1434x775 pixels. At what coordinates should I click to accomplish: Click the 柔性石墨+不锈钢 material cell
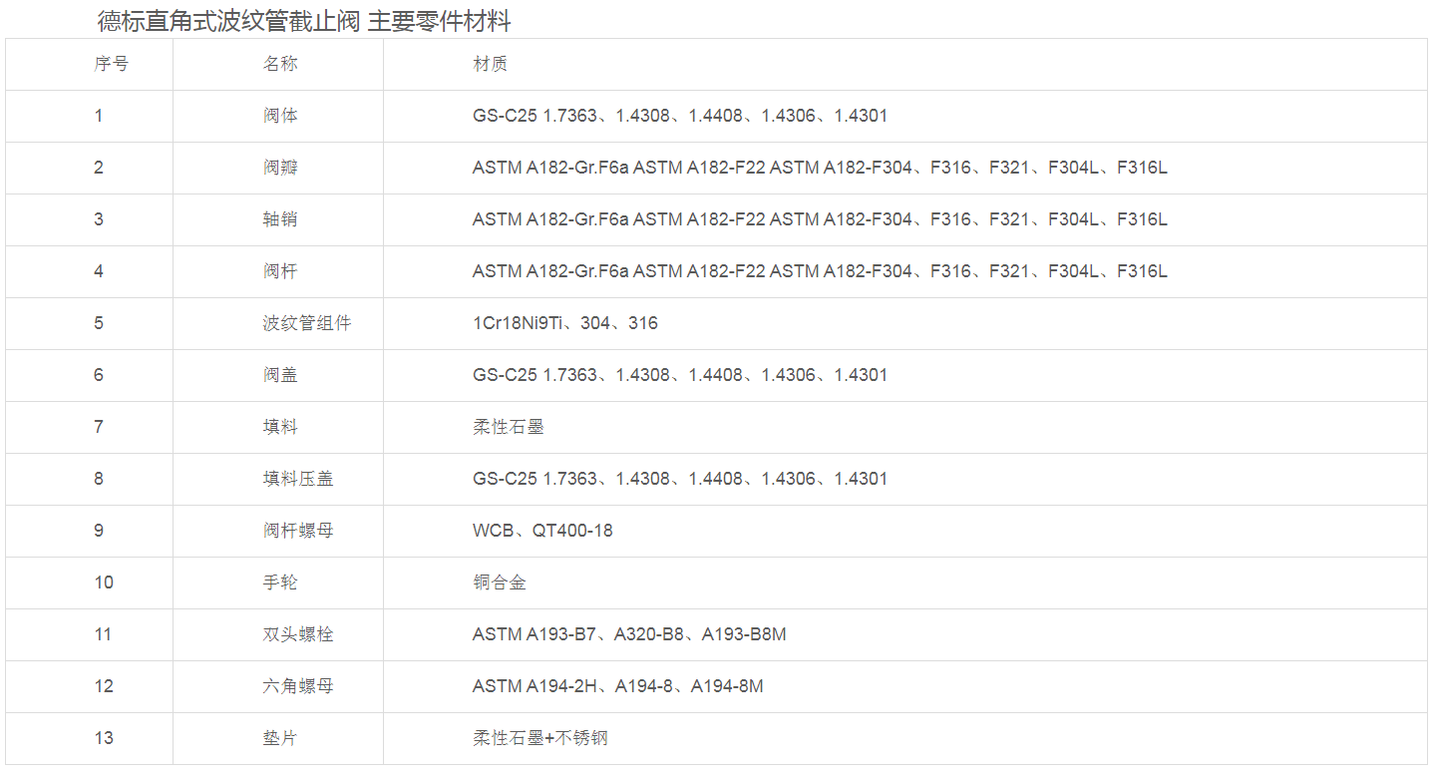tap(539, 738)
